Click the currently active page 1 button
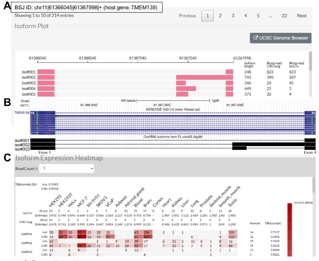Image resolution: width=319 pixels, height=261 pixels. 207,16
